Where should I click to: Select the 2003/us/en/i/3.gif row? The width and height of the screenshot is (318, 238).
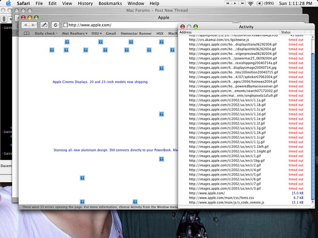[244, 188]
